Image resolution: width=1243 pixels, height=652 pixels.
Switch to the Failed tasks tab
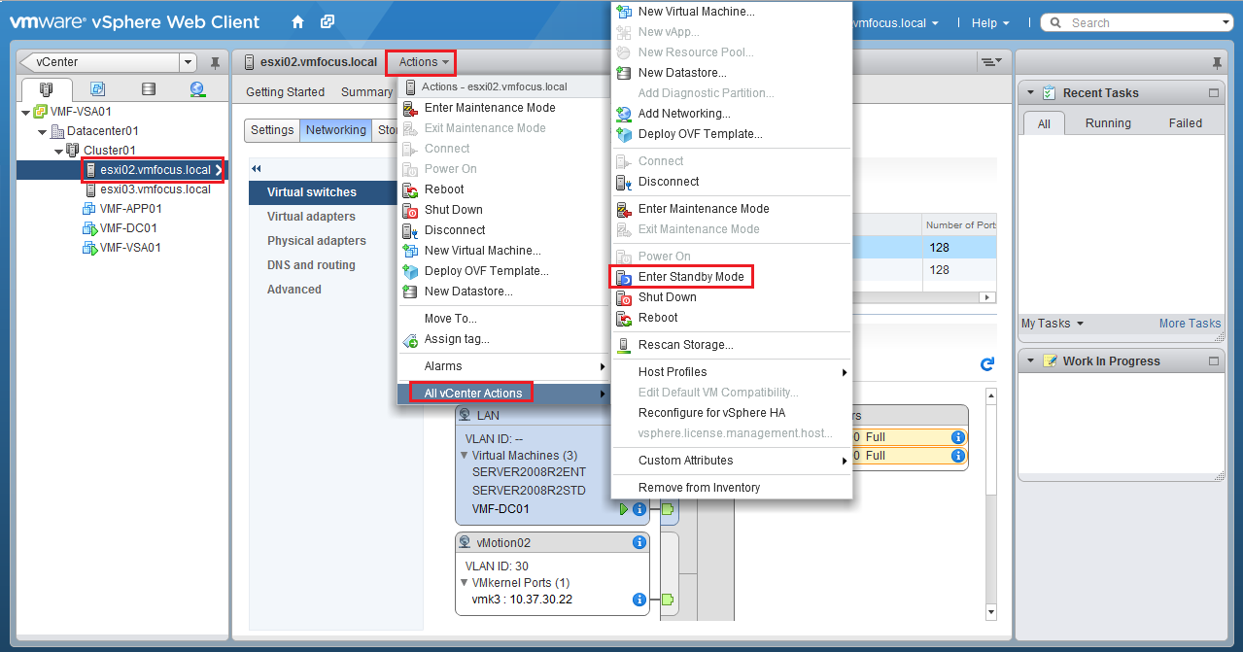(1185, 123)
